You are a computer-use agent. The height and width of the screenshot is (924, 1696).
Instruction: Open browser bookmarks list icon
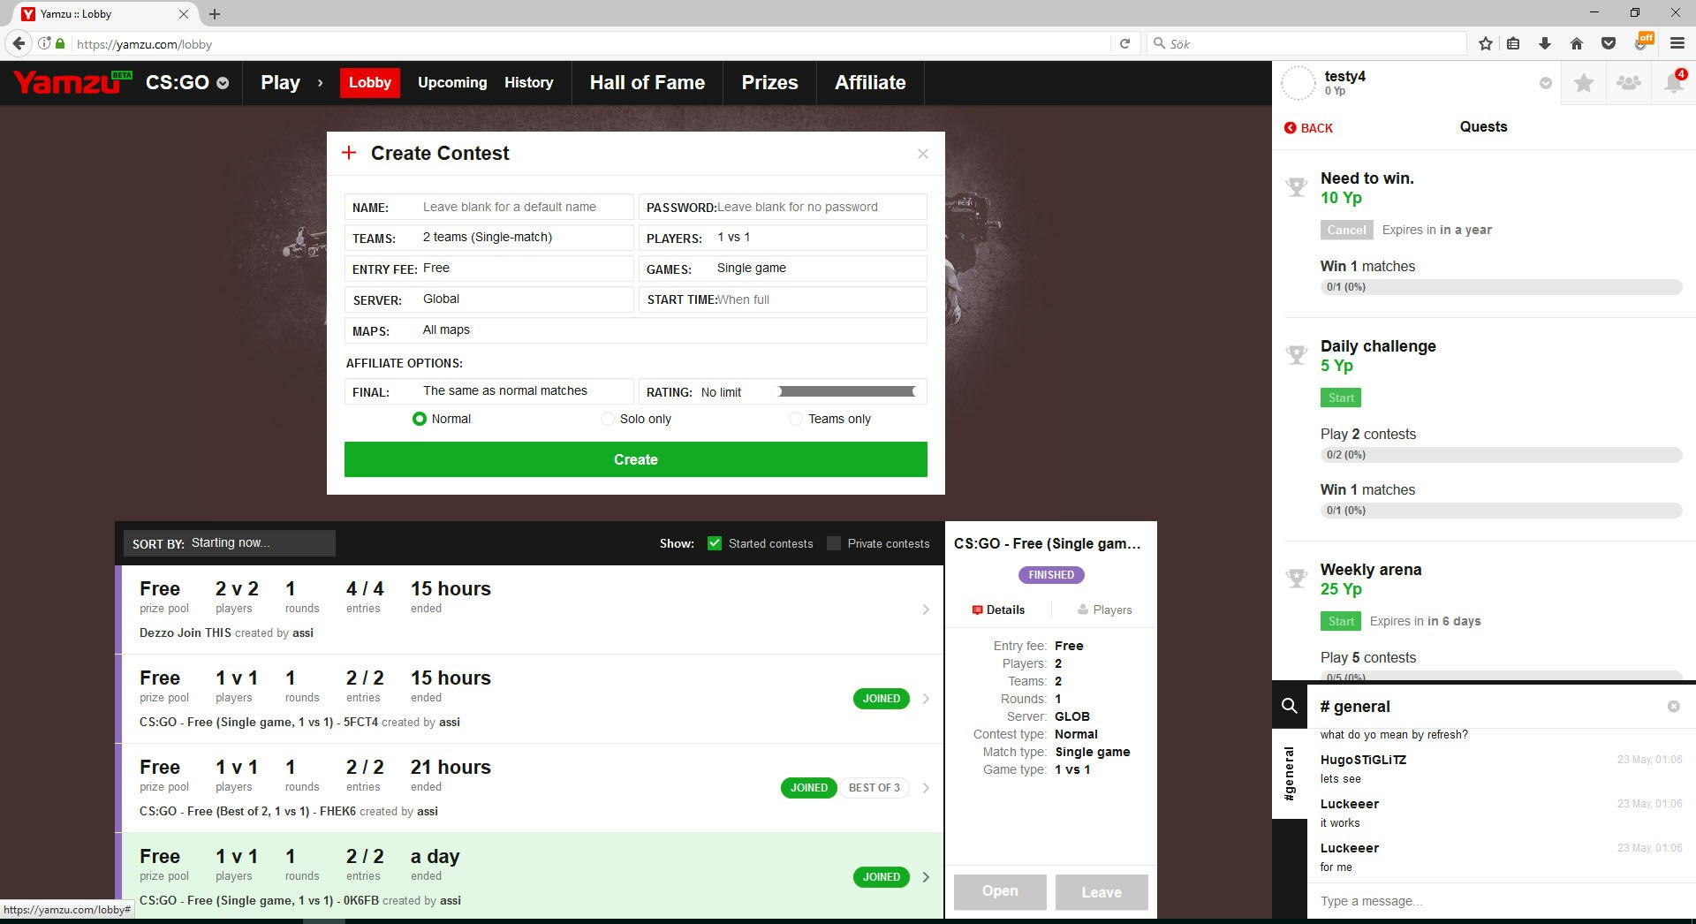coord(1513,43)
